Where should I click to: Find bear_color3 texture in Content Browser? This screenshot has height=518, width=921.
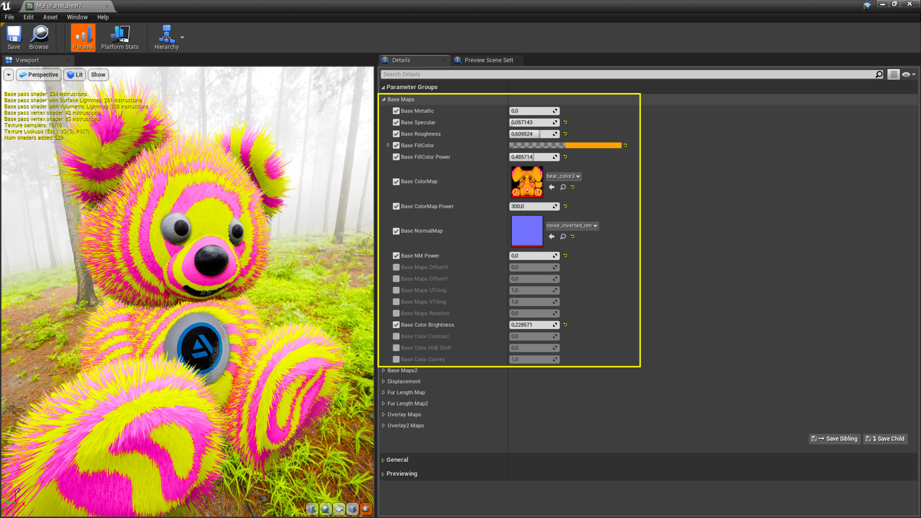pos(563,187)
